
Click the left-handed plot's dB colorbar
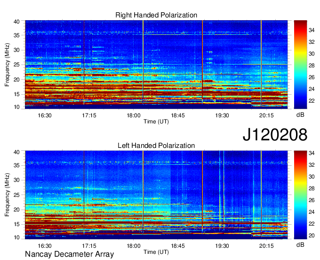tap(300, 195)
